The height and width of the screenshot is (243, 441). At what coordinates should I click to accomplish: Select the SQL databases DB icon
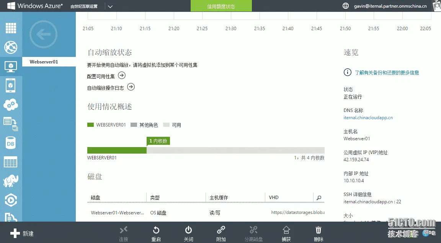click(11, 143)
